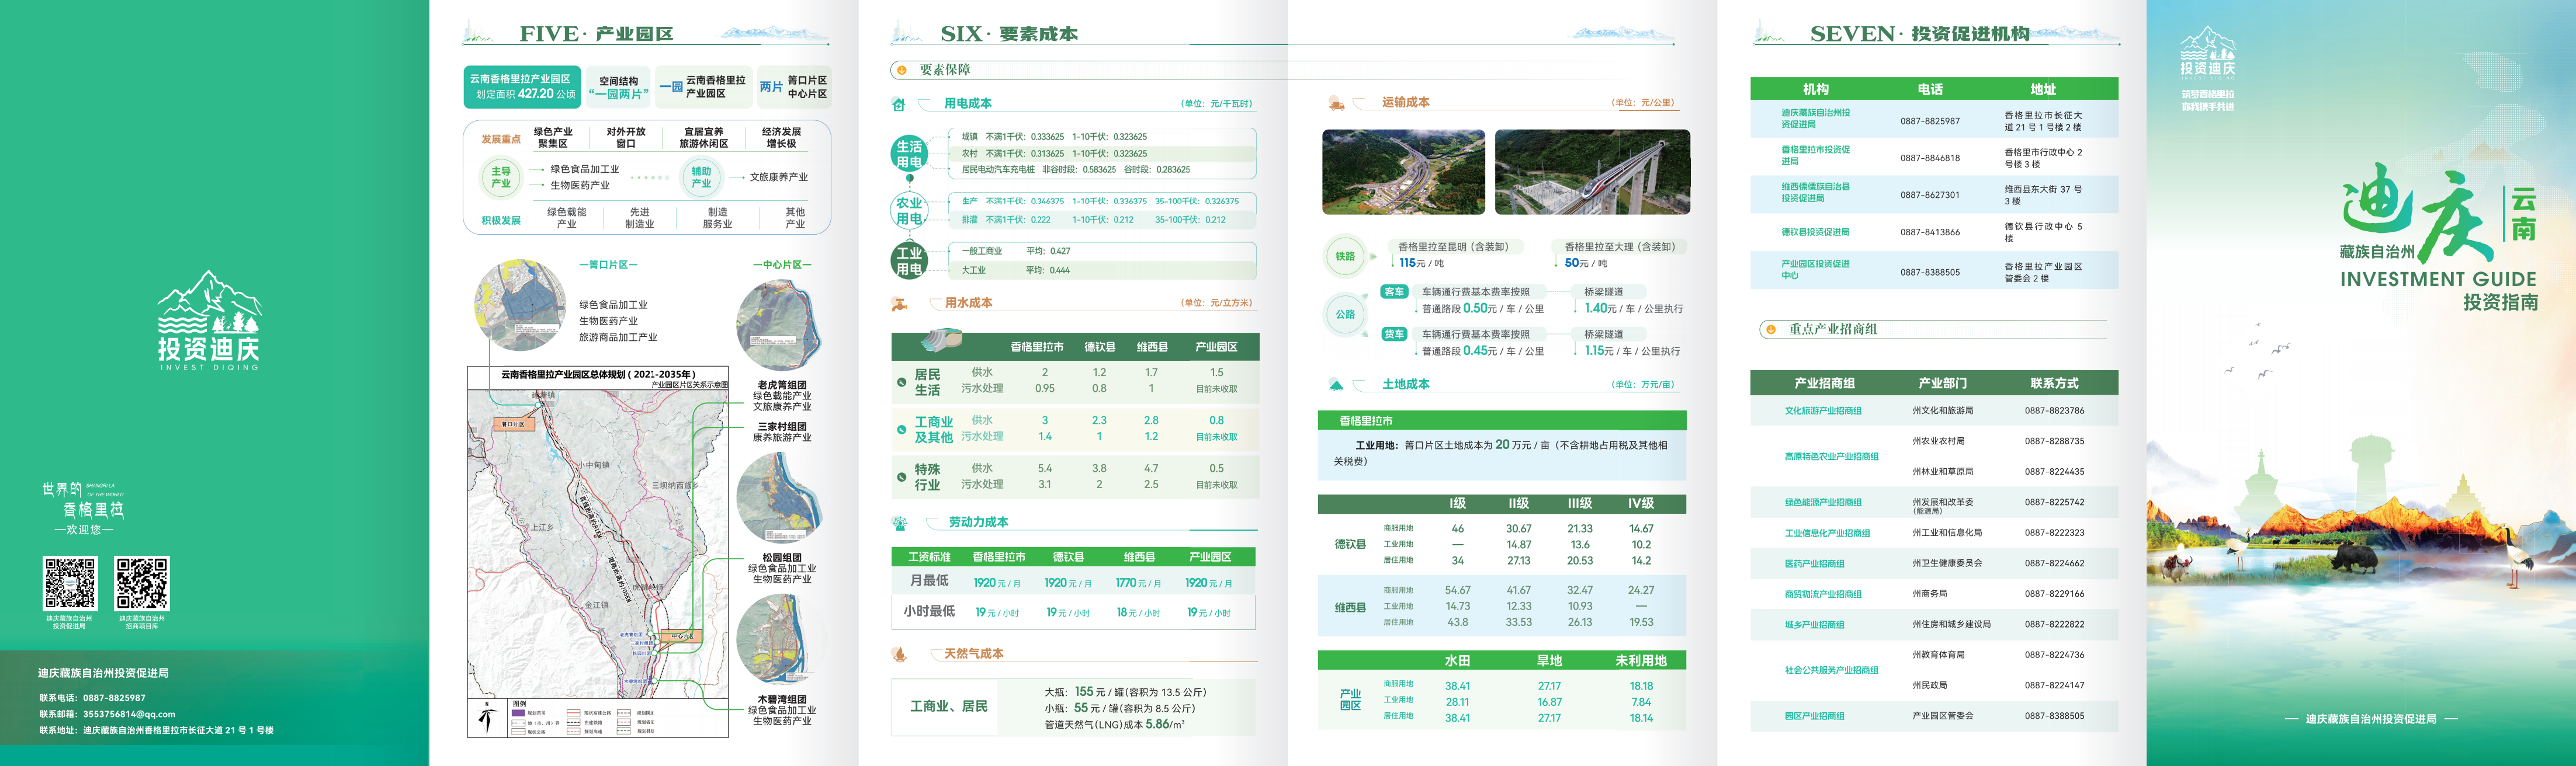Click the 机构 column header

tap(1816, 89)
